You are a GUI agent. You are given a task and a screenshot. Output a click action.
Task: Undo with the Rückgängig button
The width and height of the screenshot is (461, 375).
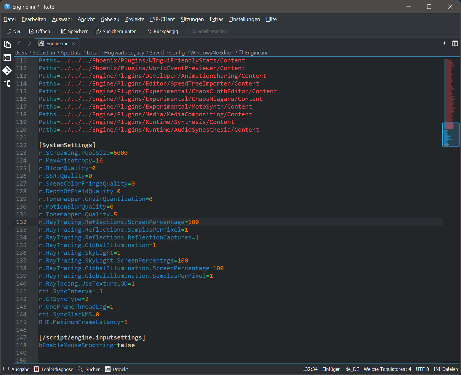click(163, 31)
